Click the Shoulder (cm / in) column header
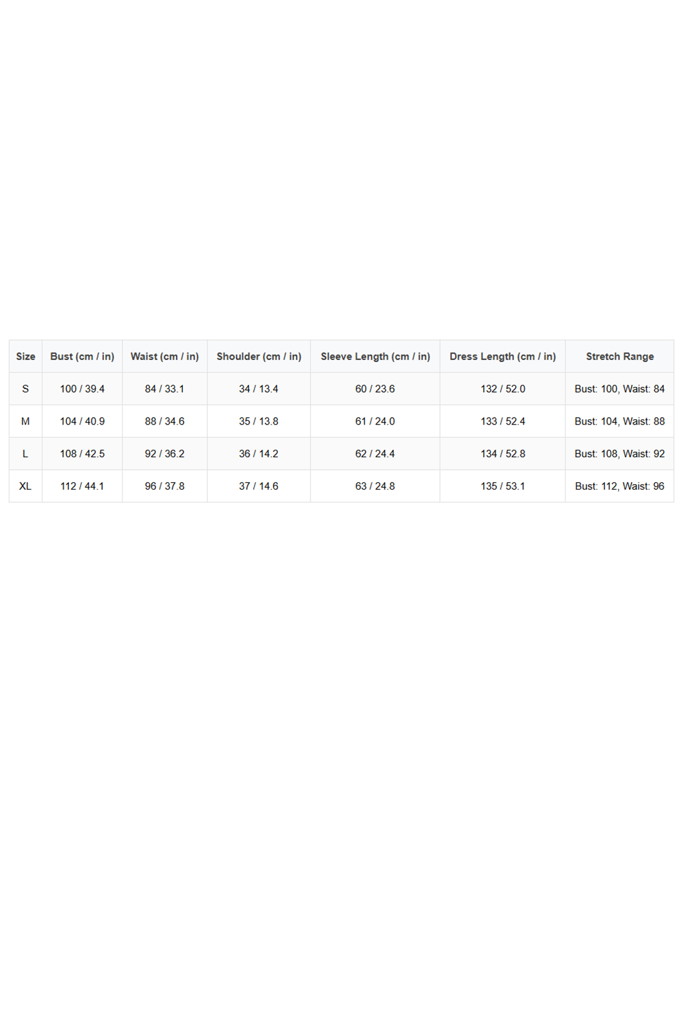 259,356
